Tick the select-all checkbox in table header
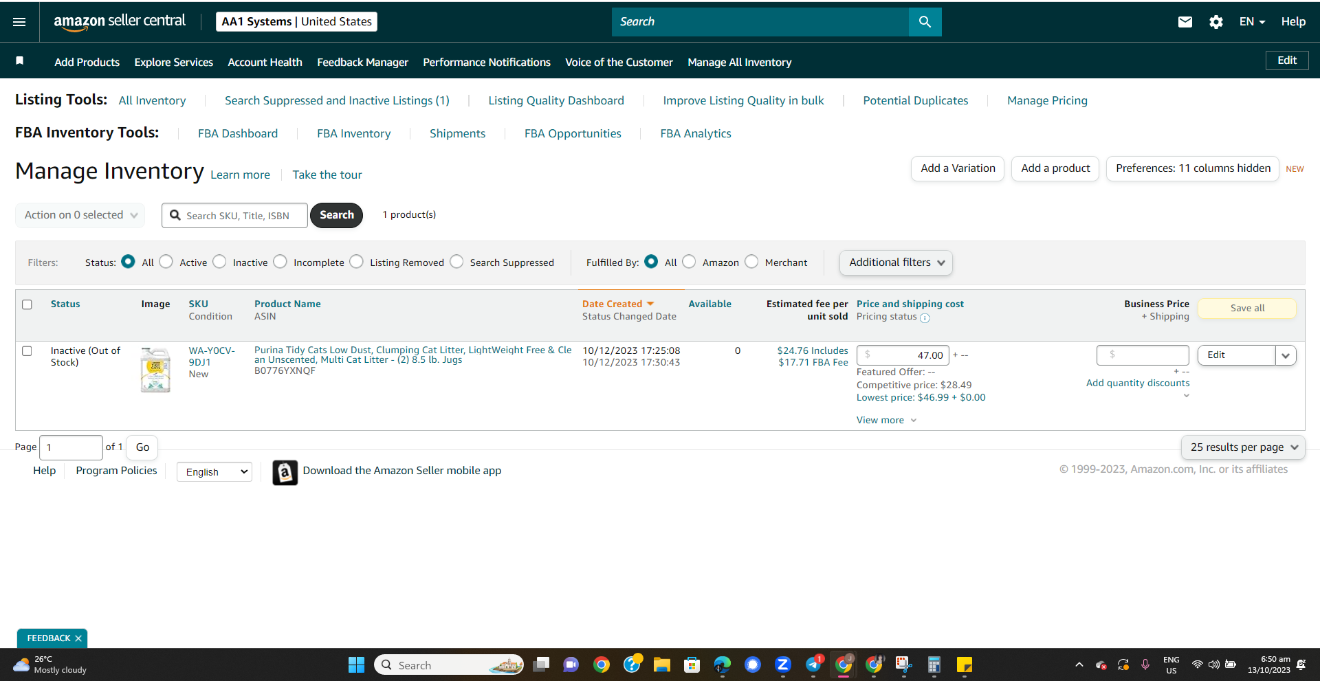The image size is (1320, 681). (x=27, y=304)
